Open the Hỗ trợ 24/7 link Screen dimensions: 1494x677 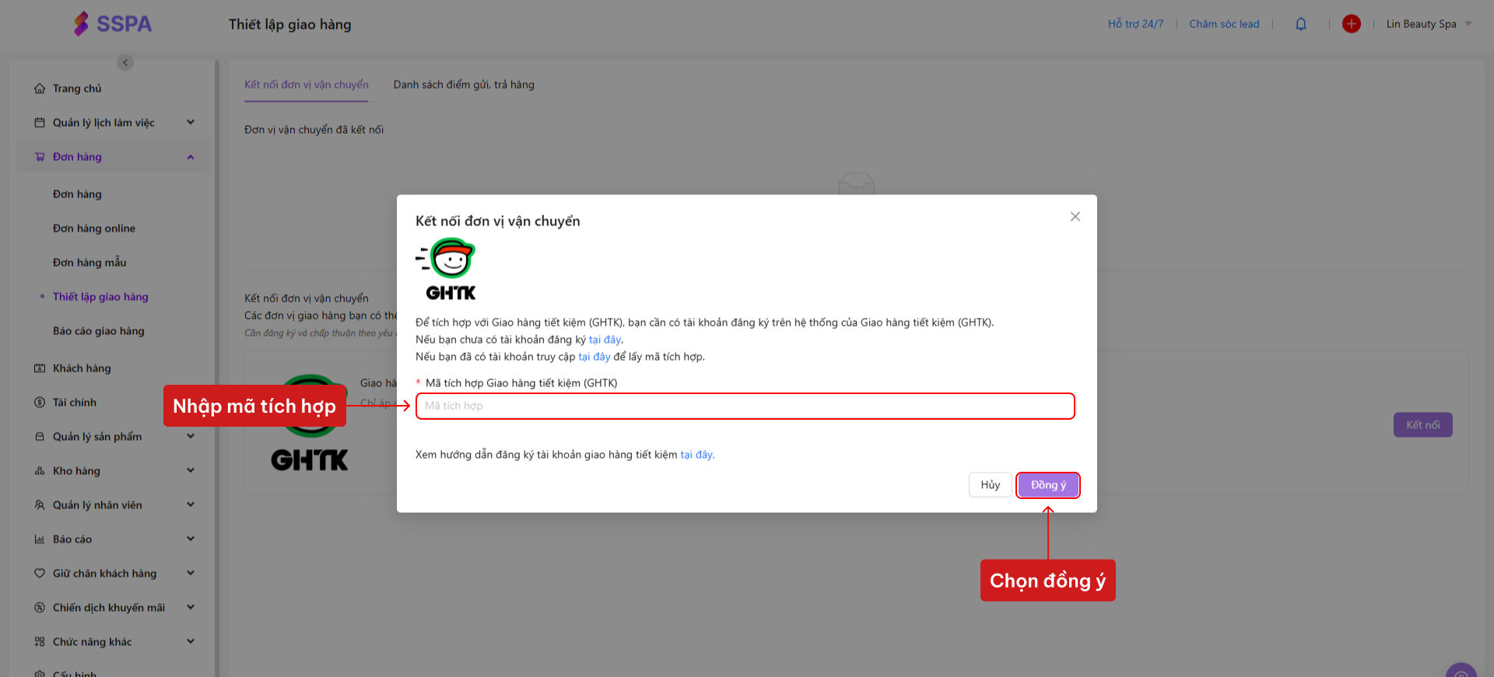1136,24
